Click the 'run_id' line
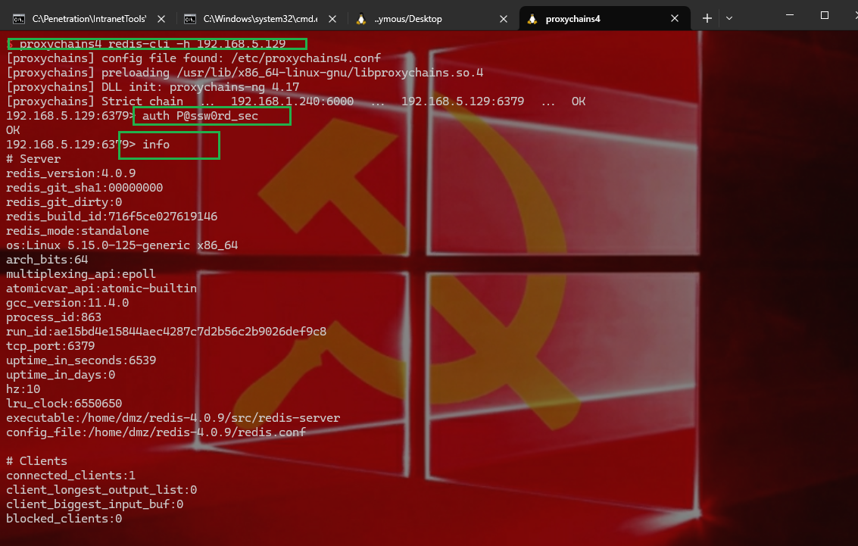The width and height of the screenshot is (858, 546). coord(166,332)
